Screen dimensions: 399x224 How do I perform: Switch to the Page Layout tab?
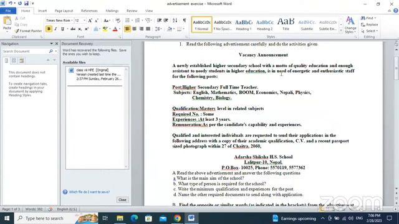pos(64,11)
